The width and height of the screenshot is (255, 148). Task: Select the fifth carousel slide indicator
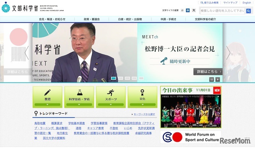click(x=141, y=78)
